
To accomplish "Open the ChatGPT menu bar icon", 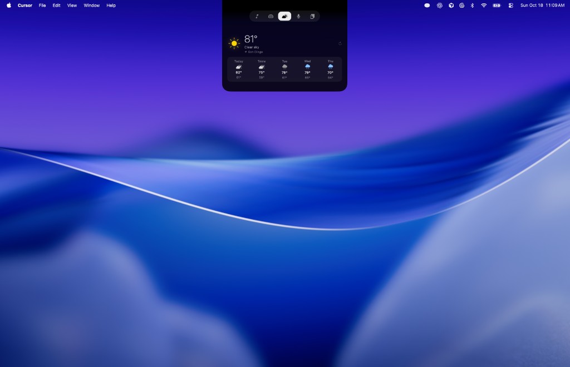I will pyautogui.click(x=440, y=6).
